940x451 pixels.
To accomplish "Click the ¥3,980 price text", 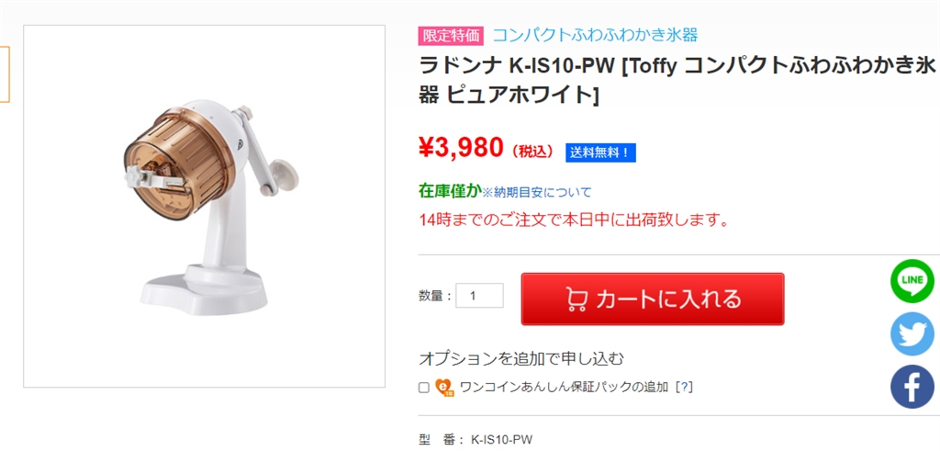I will (461, 147).
